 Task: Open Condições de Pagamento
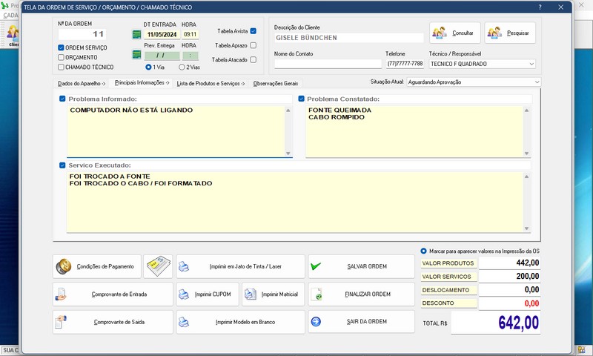[x=96, y=266]
